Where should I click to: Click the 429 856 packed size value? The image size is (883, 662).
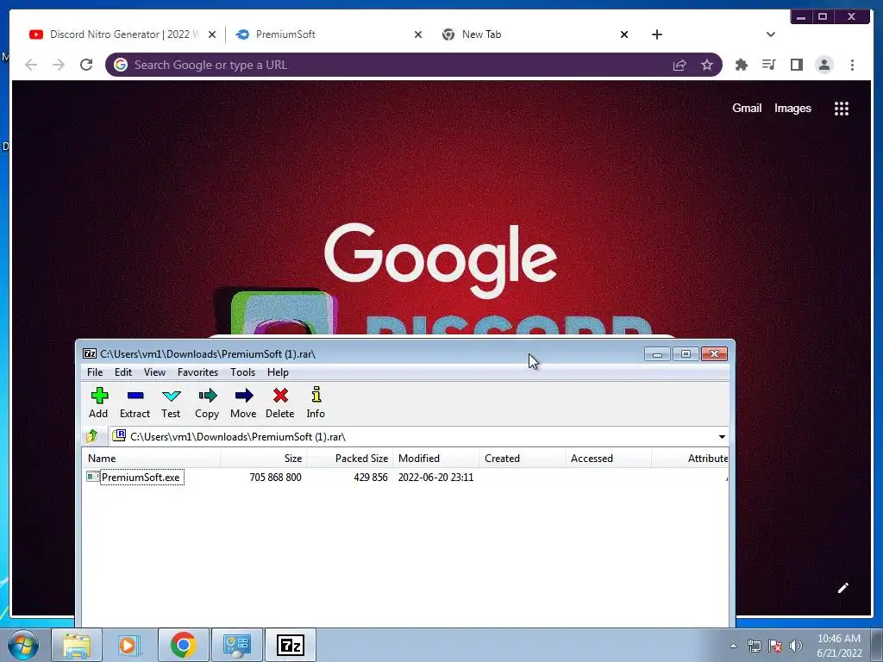point(371,478)
